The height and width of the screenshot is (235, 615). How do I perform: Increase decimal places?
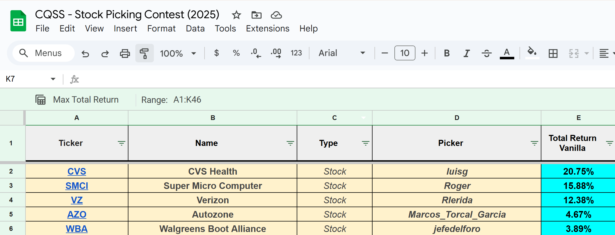(x=276, y=53)
